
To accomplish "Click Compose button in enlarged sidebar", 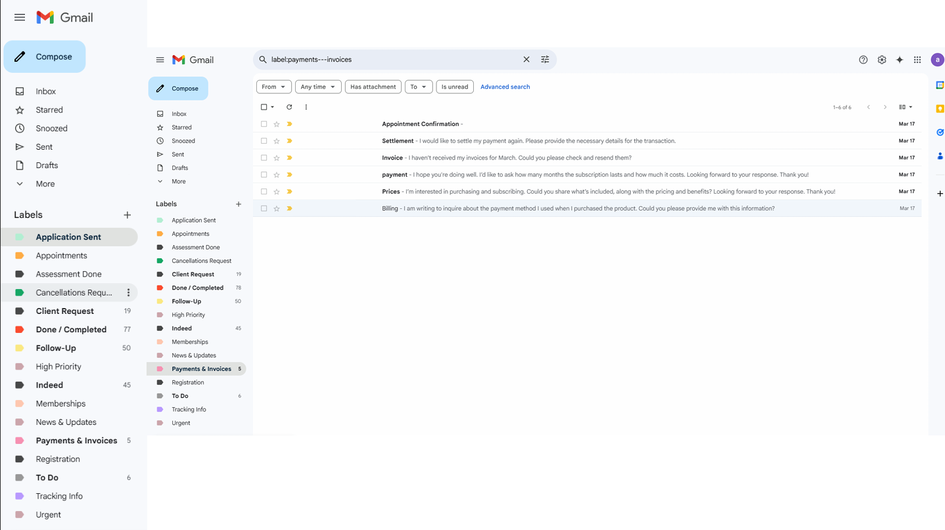I will coord(45,57).
